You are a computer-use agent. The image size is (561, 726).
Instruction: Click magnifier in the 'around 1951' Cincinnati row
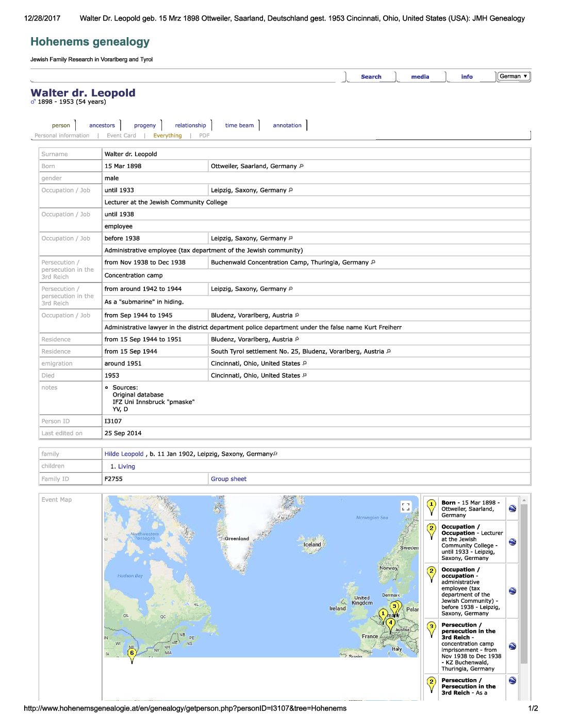tap(305, 363)
